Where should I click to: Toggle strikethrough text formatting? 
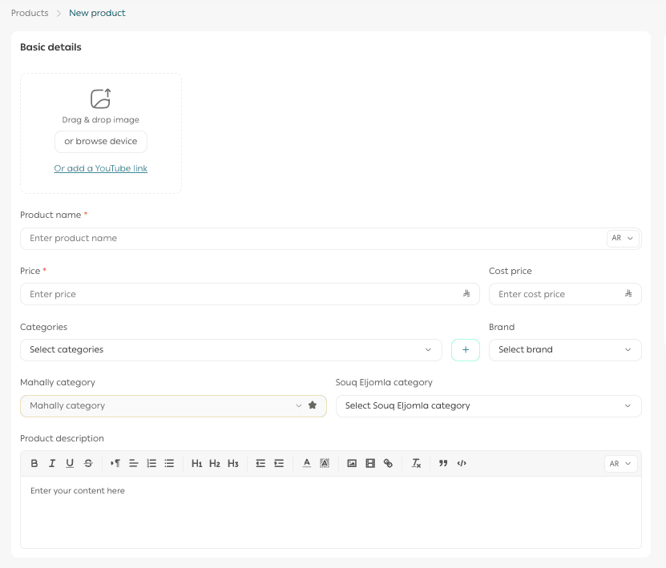point(88,463)
